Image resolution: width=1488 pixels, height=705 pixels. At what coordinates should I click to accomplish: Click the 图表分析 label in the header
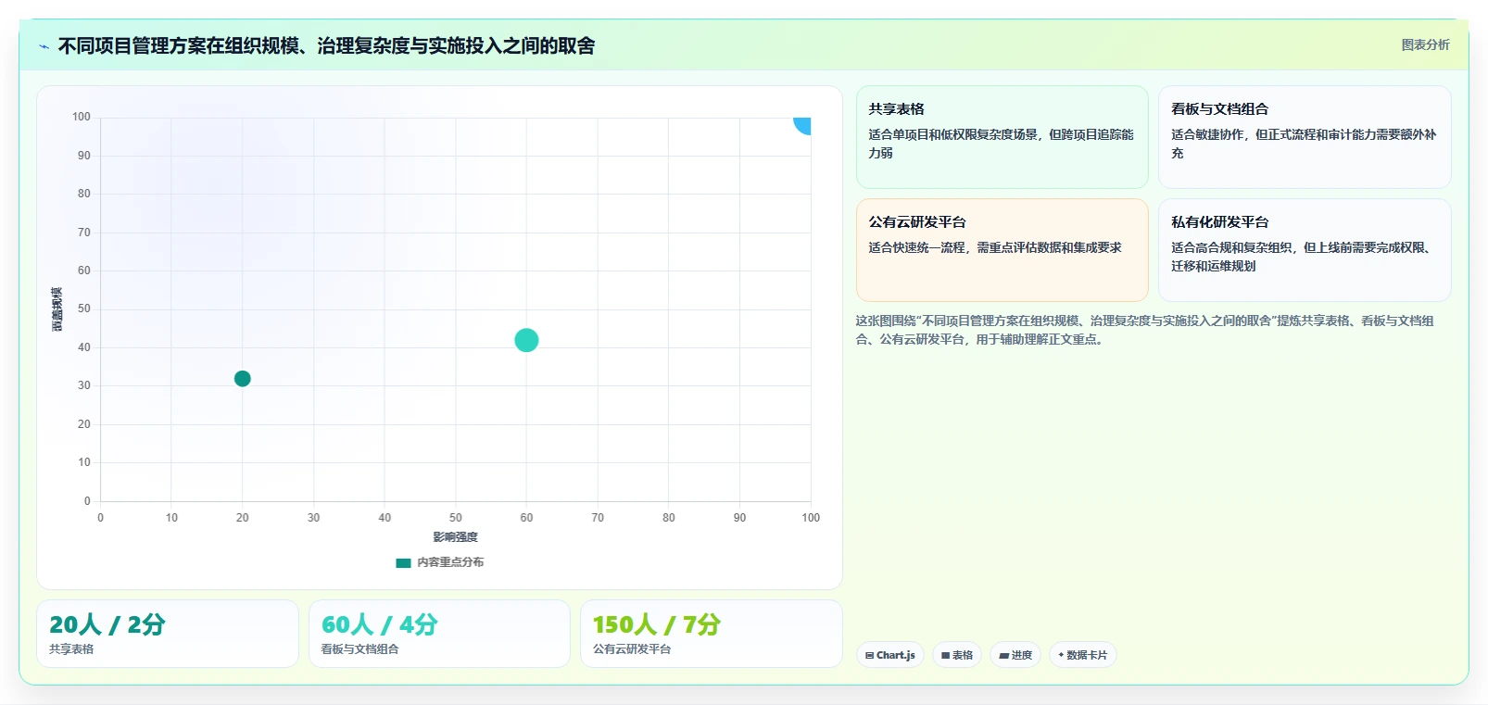pyautogui.click(x=1425, y=44)
